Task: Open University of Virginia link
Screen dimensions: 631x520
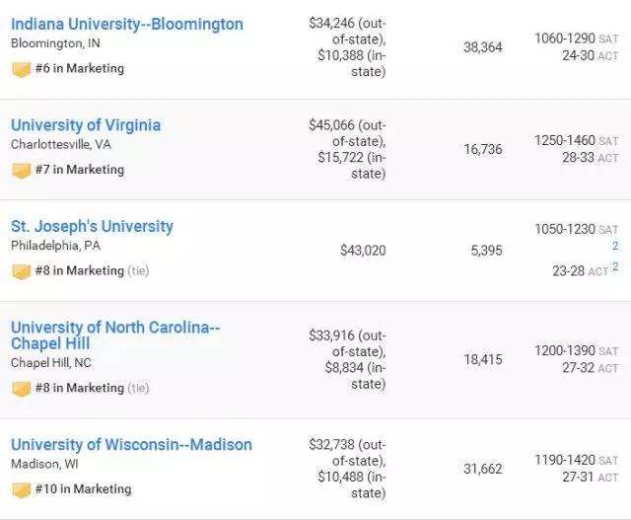Action: pyautogui.click(x=86, y=125)
